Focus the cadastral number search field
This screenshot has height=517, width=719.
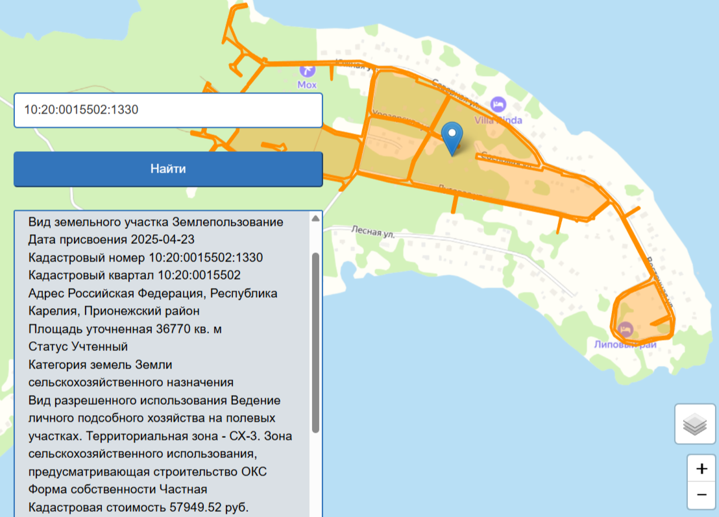pos(168,110)
